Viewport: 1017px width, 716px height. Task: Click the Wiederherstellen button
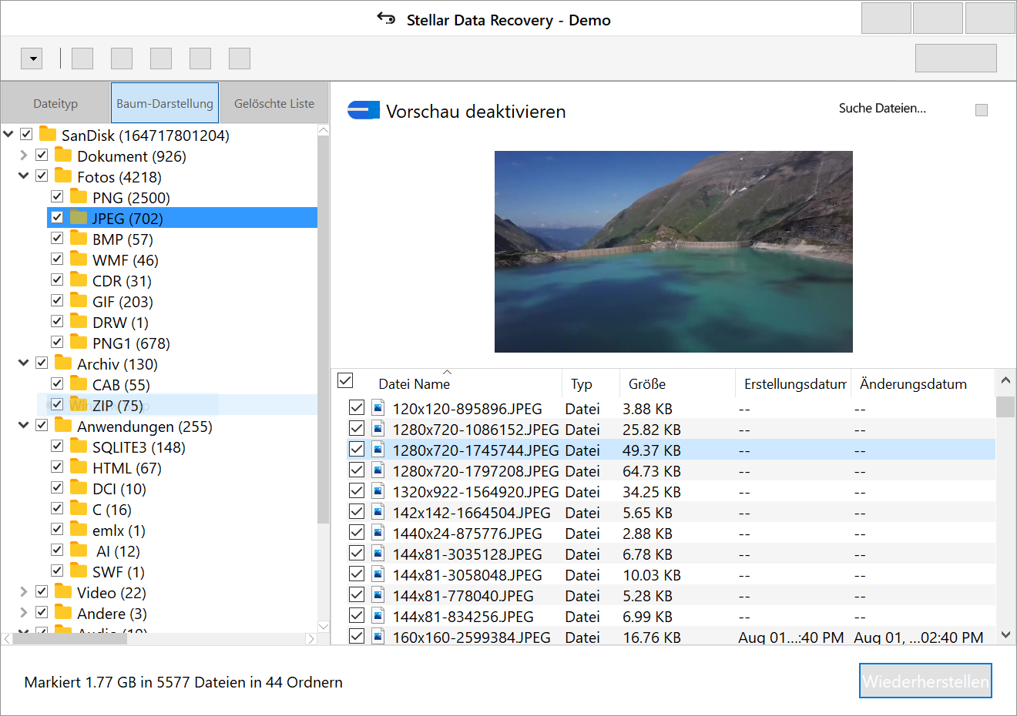pos(925,681)
